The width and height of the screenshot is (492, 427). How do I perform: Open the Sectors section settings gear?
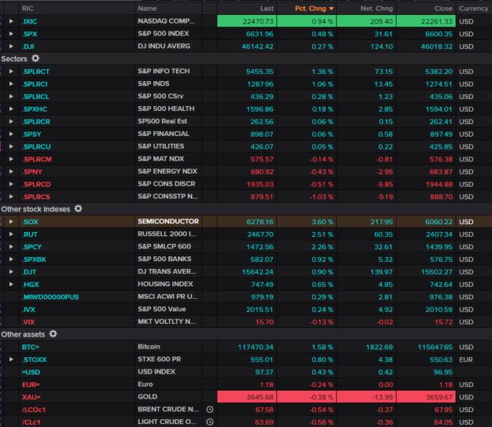tap(36, 58)
